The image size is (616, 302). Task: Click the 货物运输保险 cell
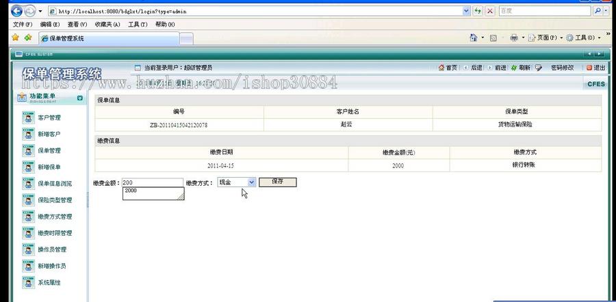point(517,125)
